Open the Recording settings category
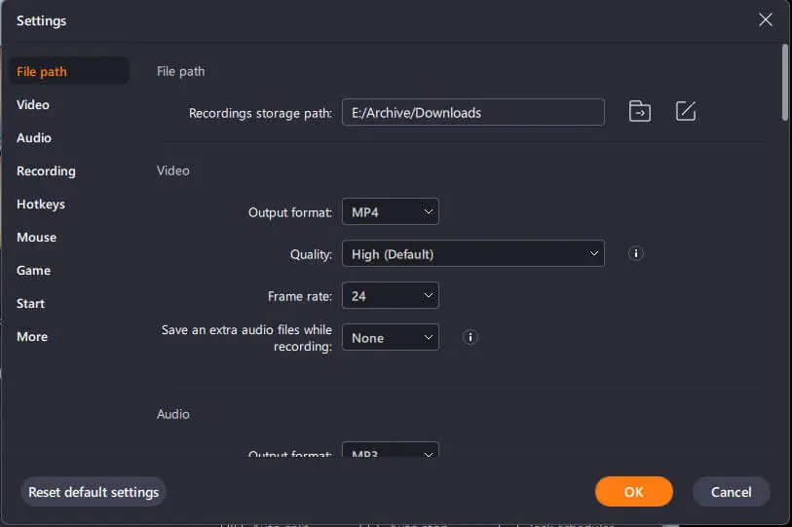The width and height of the screenshot is (792, 527). pyautogui.click(x=46, y=171)
